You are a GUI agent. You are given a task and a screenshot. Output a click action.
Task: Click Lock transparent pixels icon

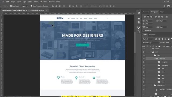point(148,46)
